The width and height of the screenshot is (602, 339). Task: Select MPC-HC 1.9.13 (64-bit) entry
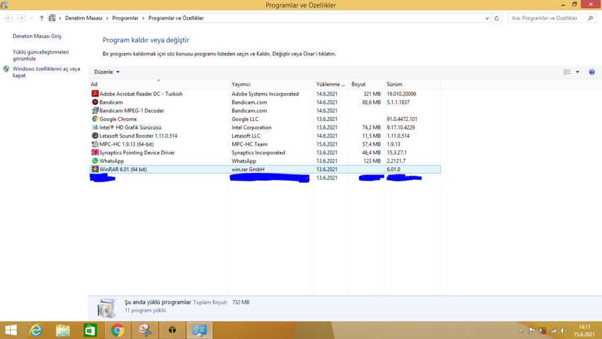point(265,144)
